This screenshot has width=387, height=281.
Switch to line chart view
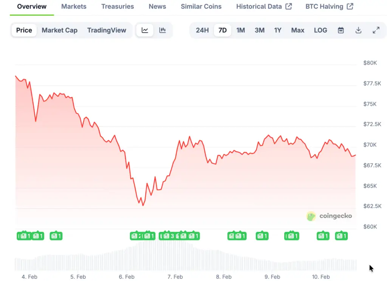pyautogui.click(x=145, y=30)
